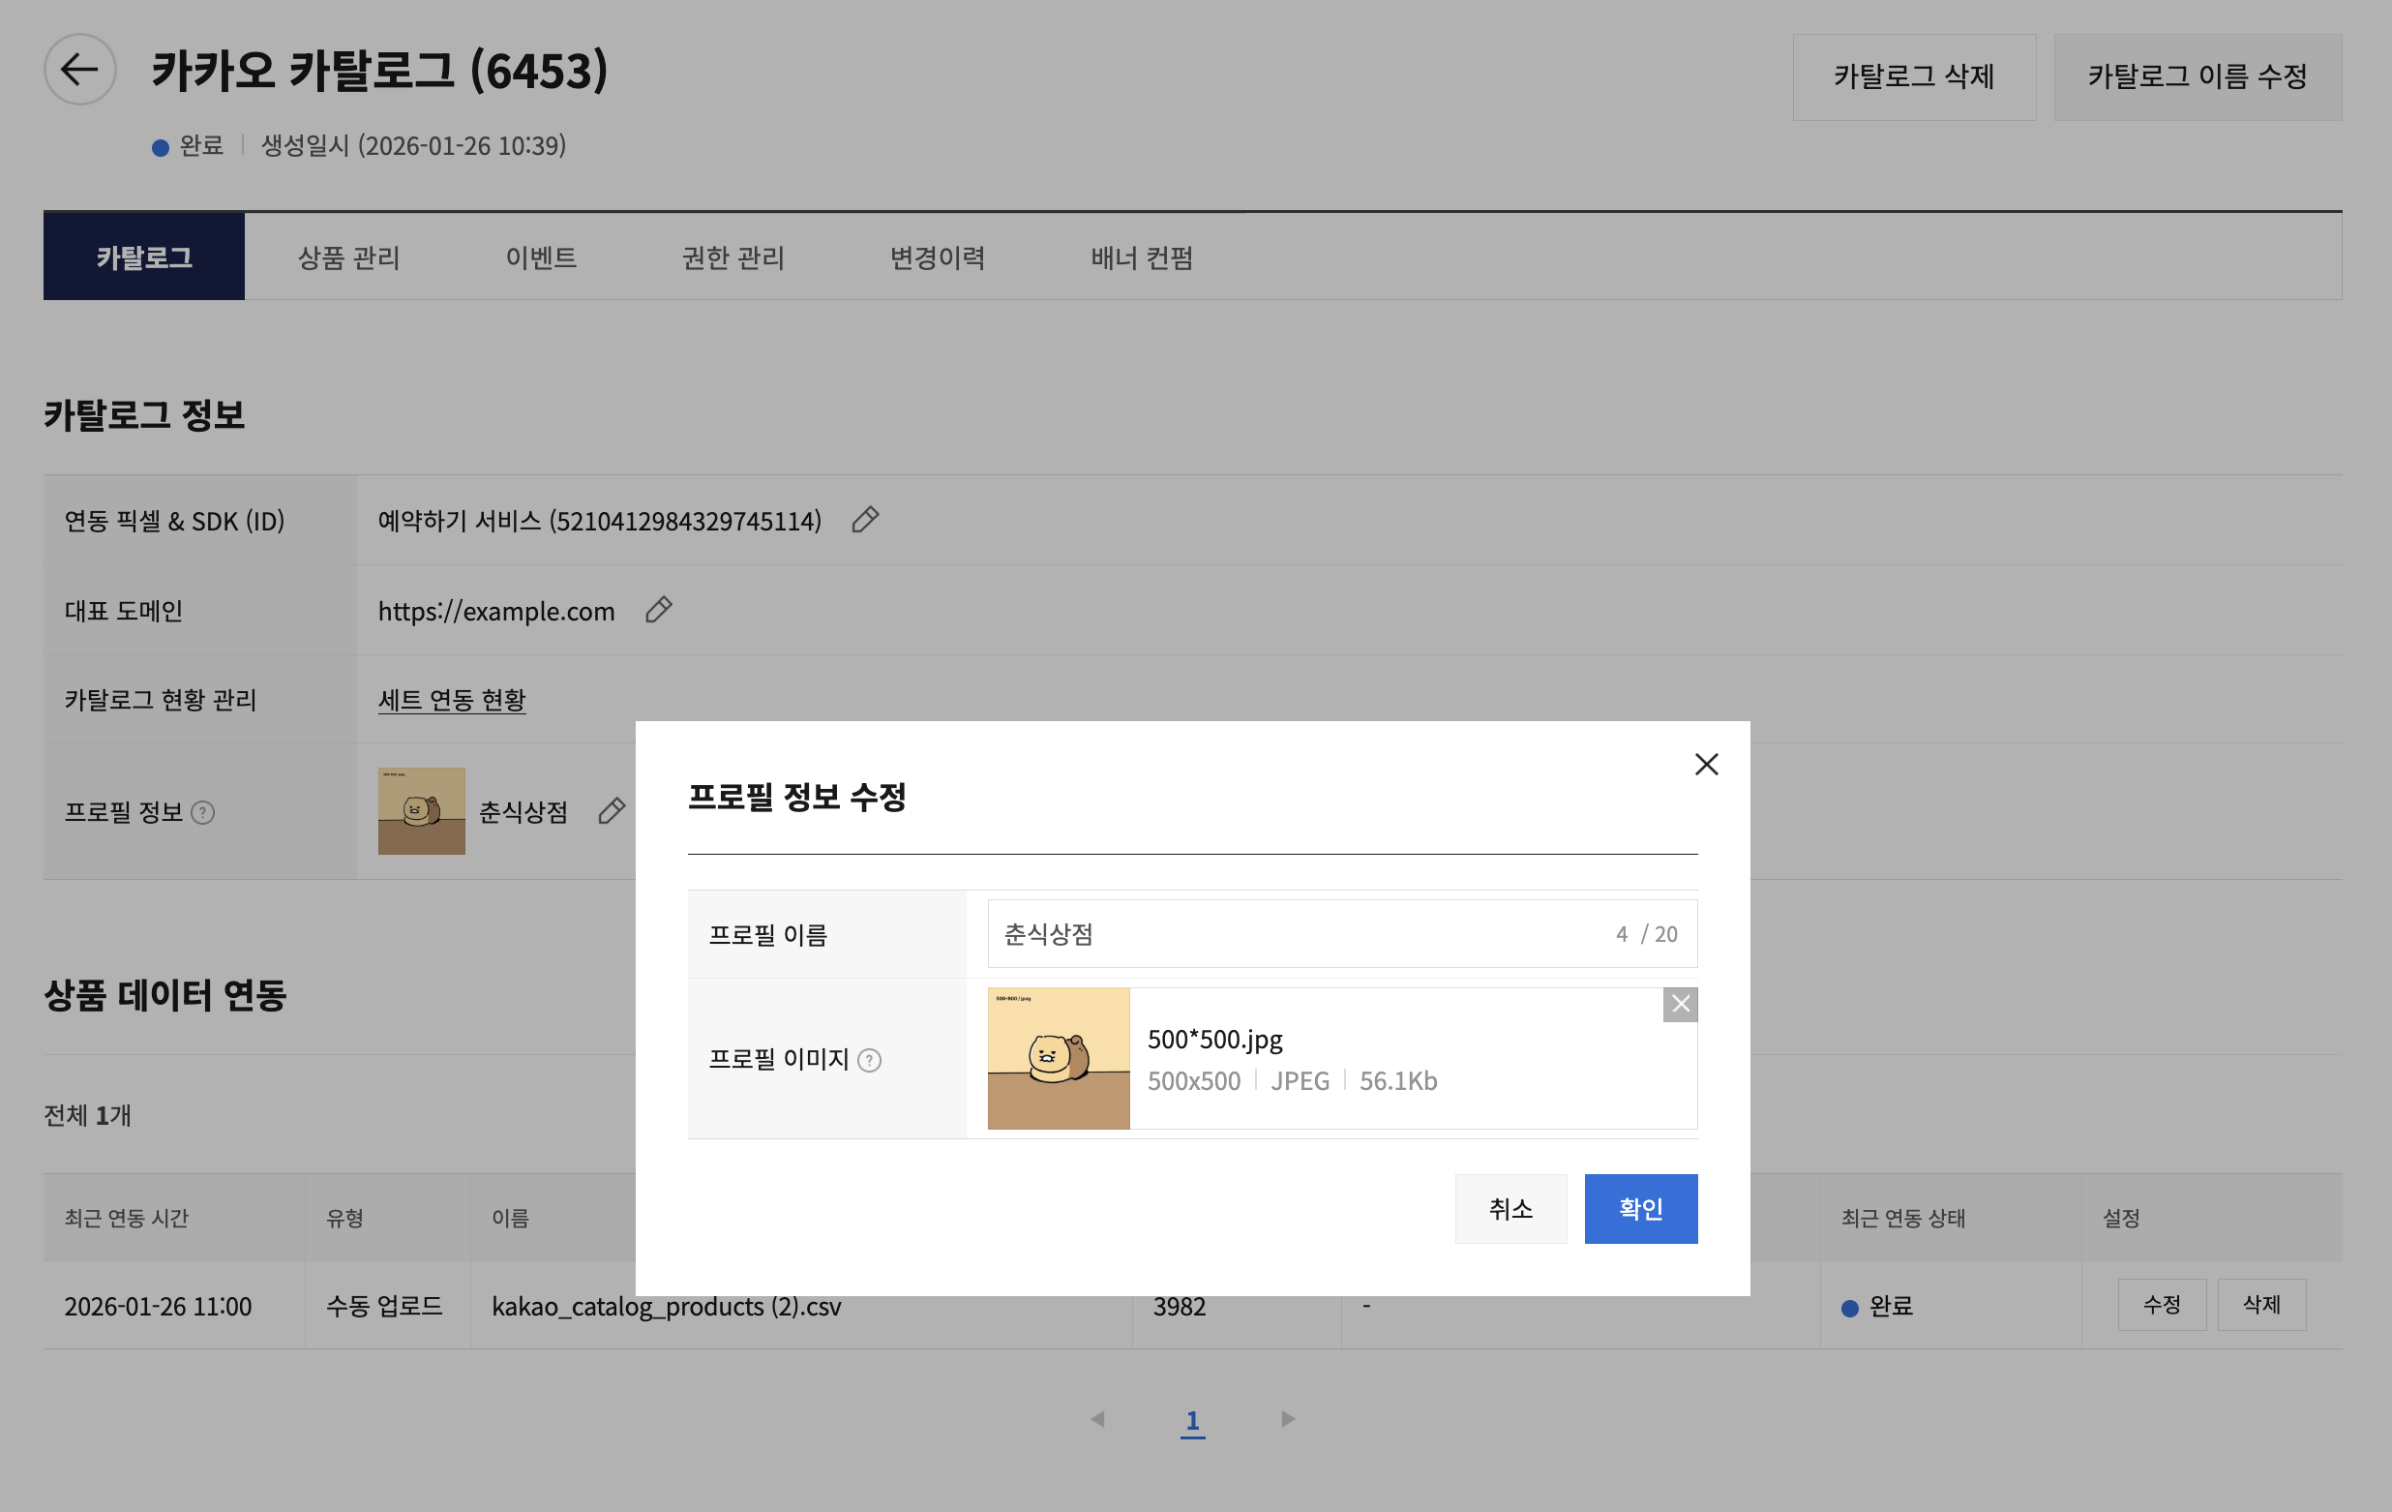
Task: Switch to the 상품 관리 tab
Action: (x=348, y=257)
